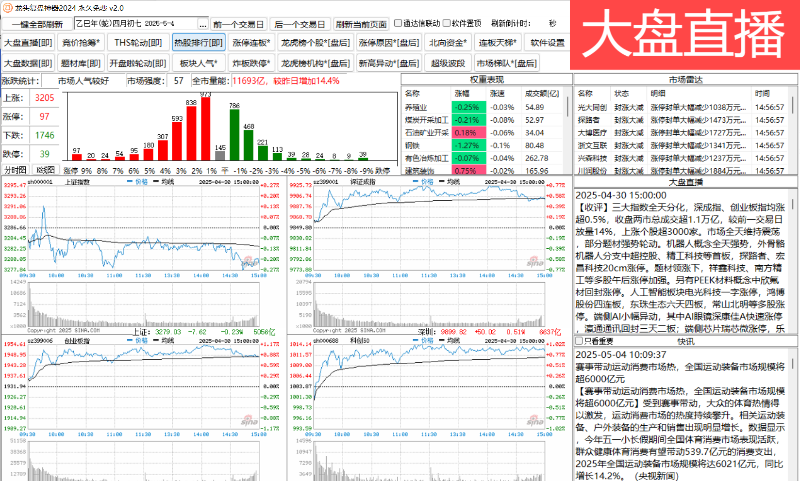The height and width of the screenshot is (481, 800).
Task: Open 连板天梯* tab
Action: 498,43
